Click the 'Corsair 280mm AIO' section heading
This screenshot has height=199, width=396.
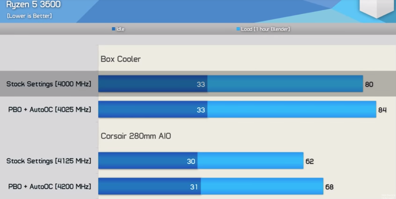(136, 136)
